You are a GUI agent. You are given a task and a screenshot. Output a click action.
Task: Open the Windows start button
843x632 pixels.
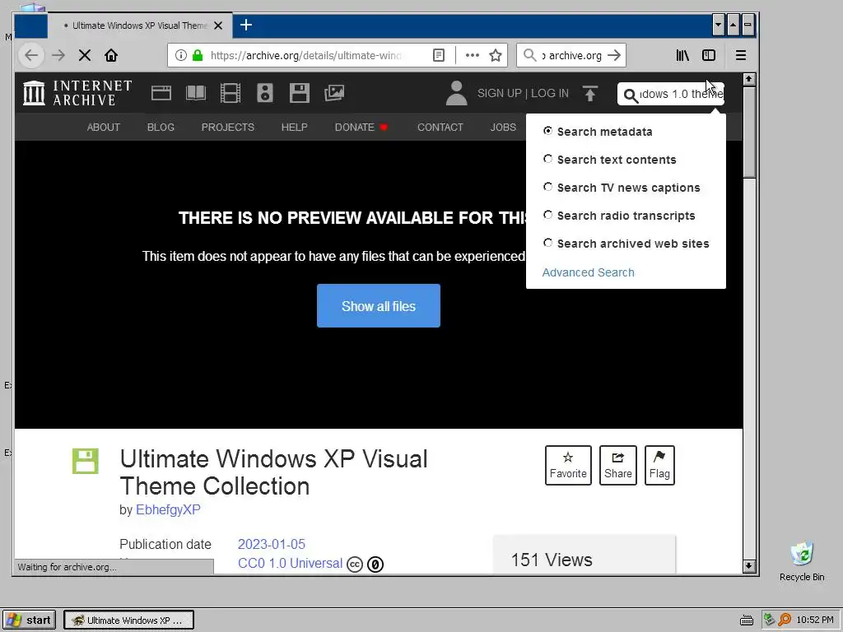tap(29, 620)
